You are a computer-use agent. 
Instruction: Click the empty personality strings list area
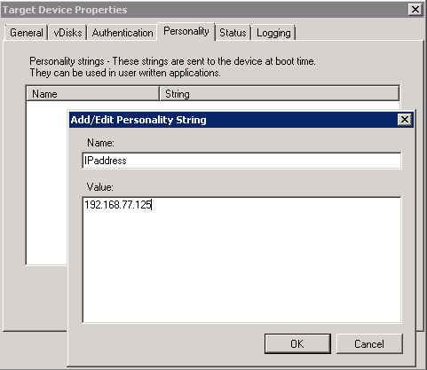pyautogui.click(x=46, y=183)
